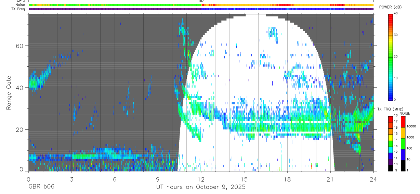Click the 14 label on TX FRQ legend

click(396, 140)
